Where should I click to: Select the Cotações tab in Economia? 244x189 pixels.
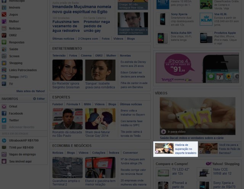pyautogui.click(x=98, y=153)
